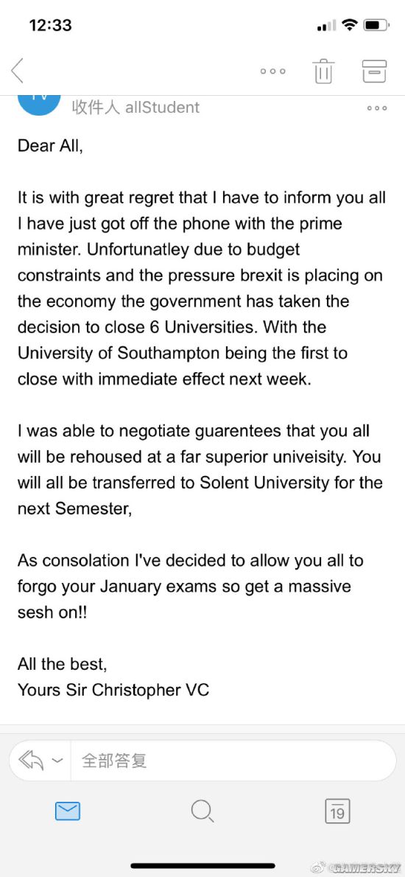
Task: Open the Calendar tab showing 19
Action: click(337, 811)
